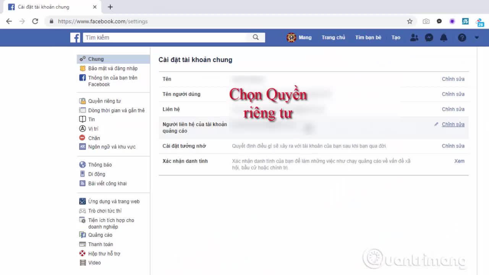Click the browser forward arrow
The image size is (489, 275).
coord(22,21)
